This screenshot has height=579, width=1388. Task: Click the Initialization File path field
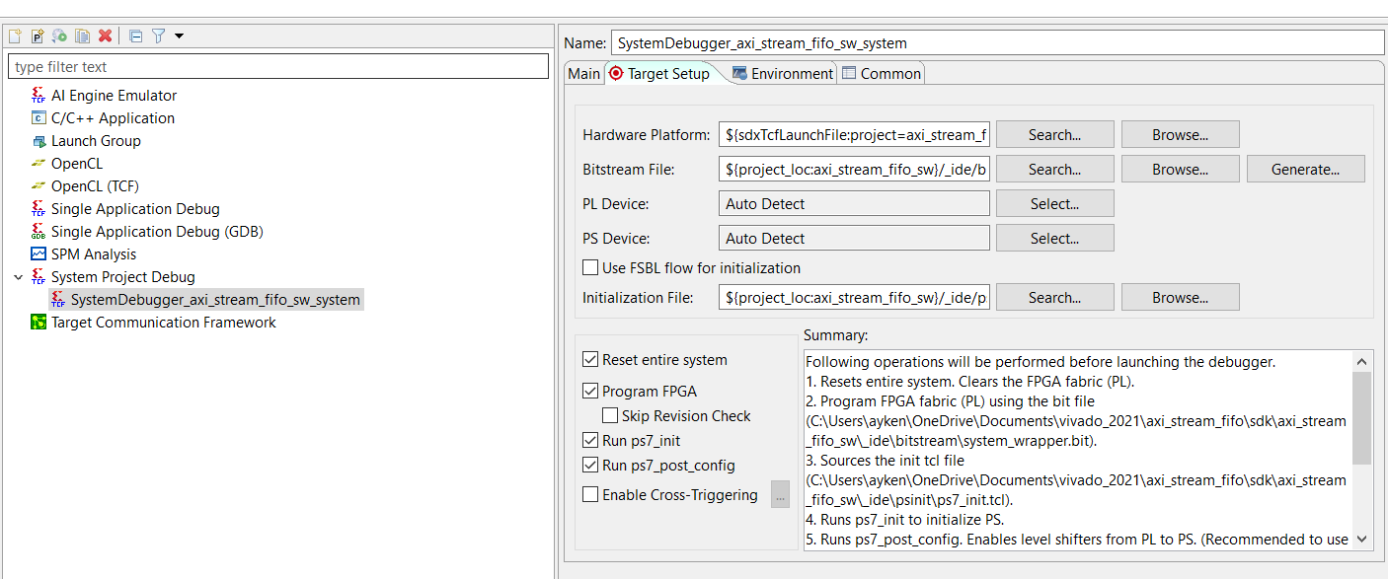pyautogui.click(x=854, y=297)
